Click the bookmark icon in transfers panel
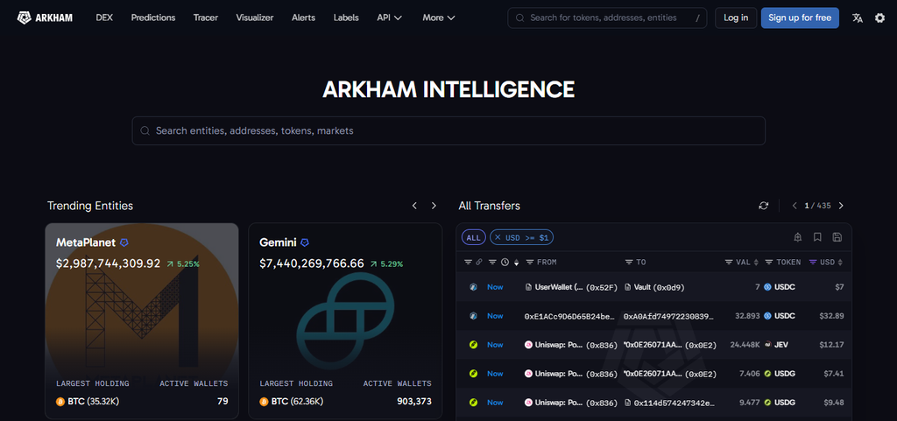897x421 pixels. pos(817,237)
